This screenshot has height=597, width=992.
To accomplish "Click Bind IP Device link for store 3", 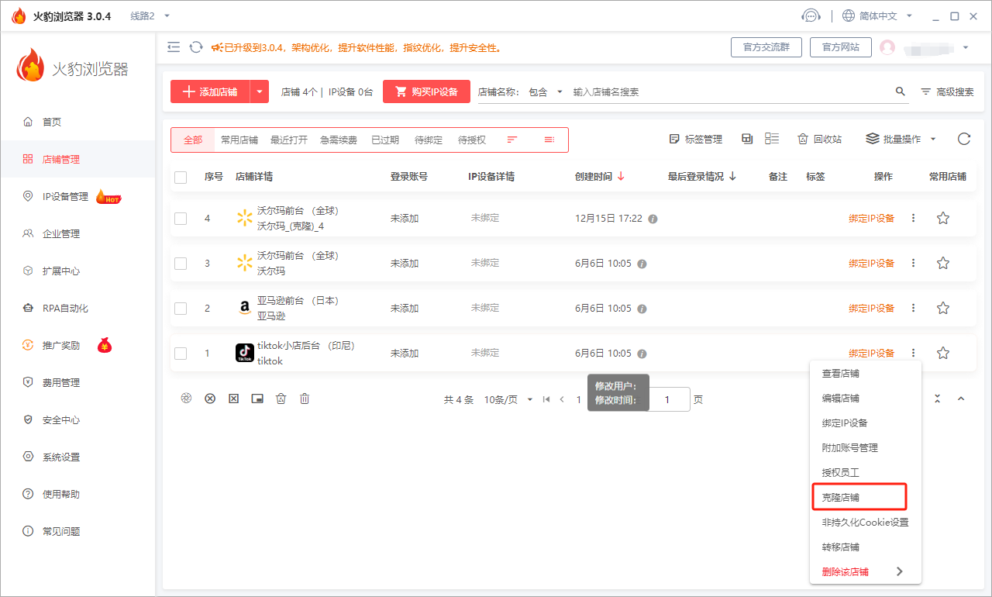I will click(x=871, y=264).
